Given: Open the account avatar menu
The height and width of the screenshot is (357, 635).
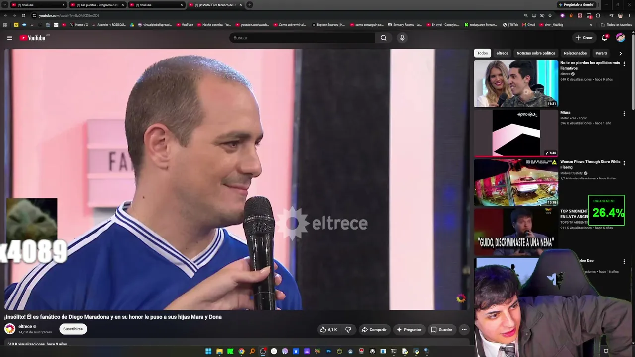Looking at the screenshot, I should (620, 38).
